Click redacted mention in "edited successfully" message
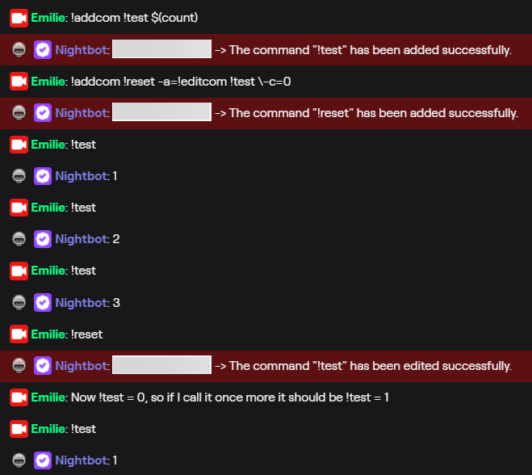 pos(161,365)
